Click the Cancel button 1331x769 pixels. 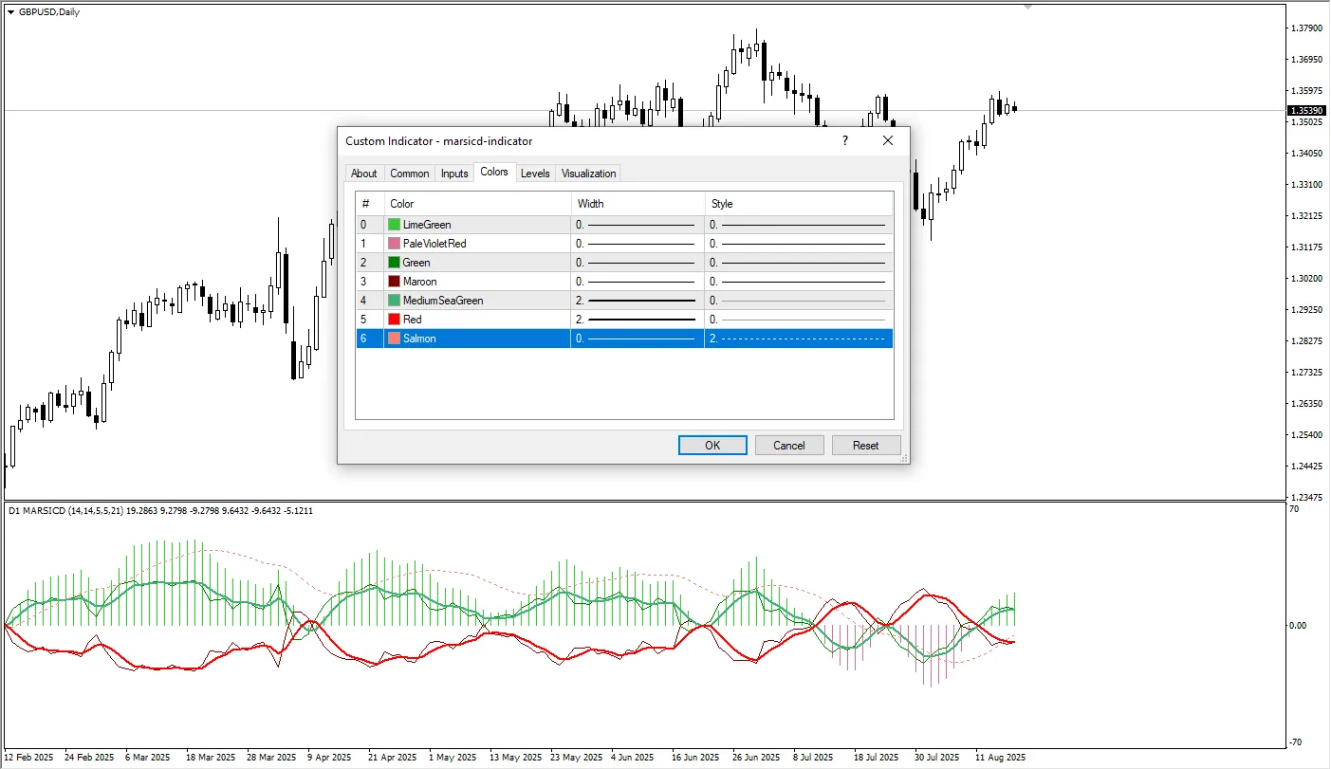[x=789, y=446]
